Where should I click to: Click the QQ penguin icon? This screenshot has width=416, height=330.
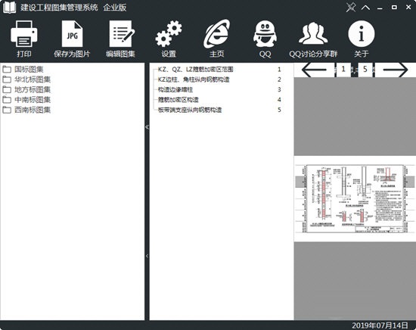click(x=265, y=34)
